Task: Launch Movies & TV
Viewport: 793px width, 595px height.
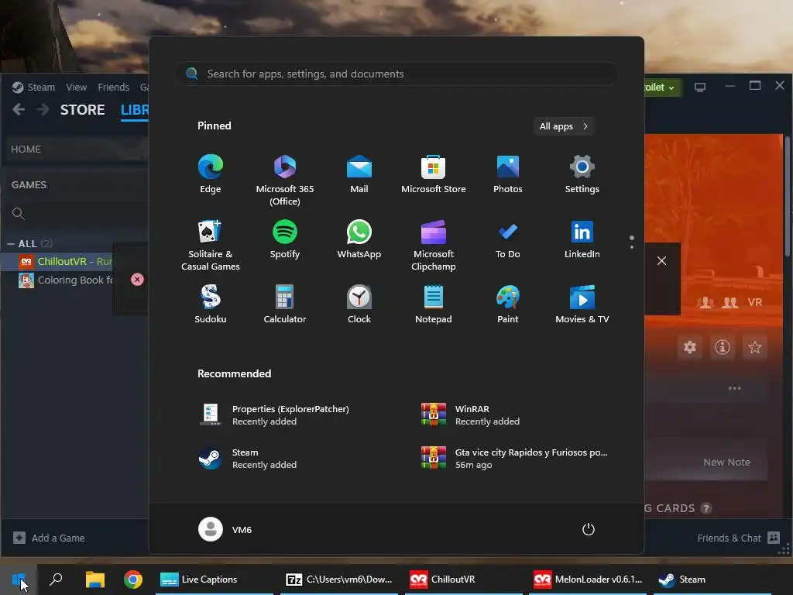Action: click(x=582, y=304)
